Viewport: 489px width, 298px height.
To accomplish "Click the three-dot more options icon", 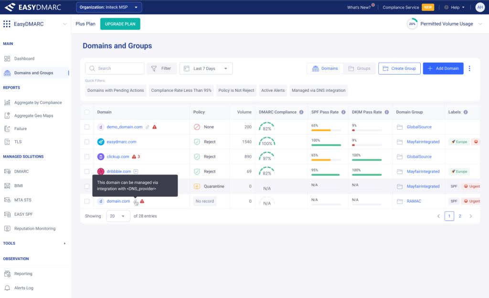I will [x=469, y=68].
